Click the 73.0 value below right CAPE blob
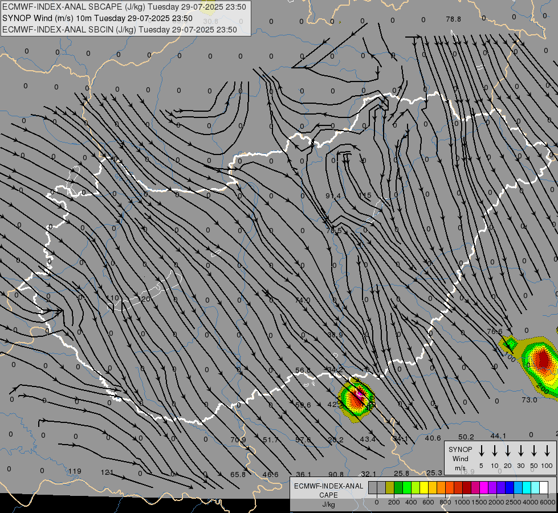This screenshot has width=558, height=513. pos(529,400)
